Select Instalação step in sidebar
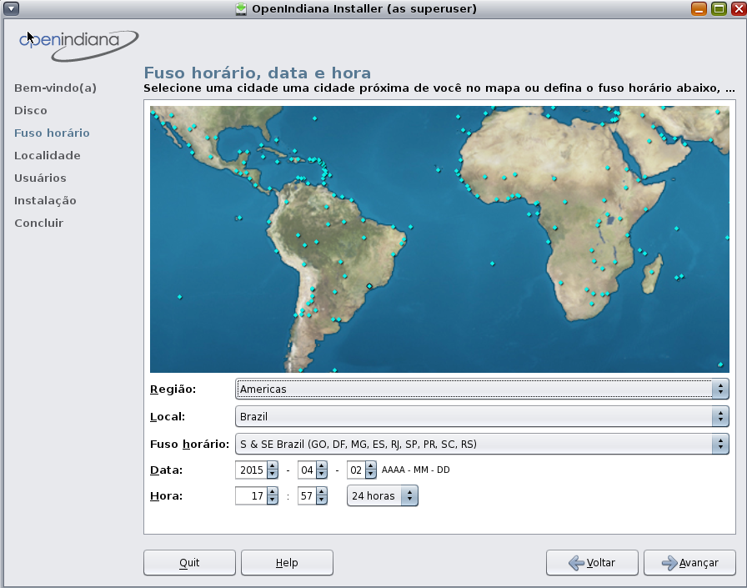The image size is (747, 588). click(45, 201)
